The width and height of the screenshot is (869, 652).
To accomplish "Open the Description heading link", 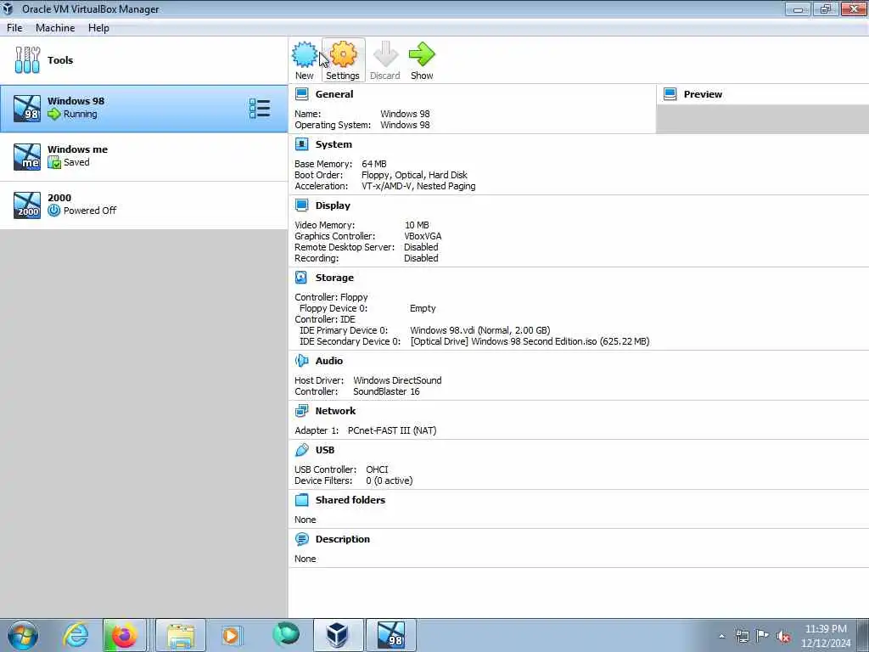I will tap(343, 539).
